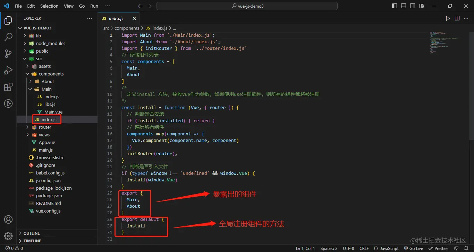Screen dimensions: 474x252
Task: Collapse the components folder
Action: click(x=51, y=74)
